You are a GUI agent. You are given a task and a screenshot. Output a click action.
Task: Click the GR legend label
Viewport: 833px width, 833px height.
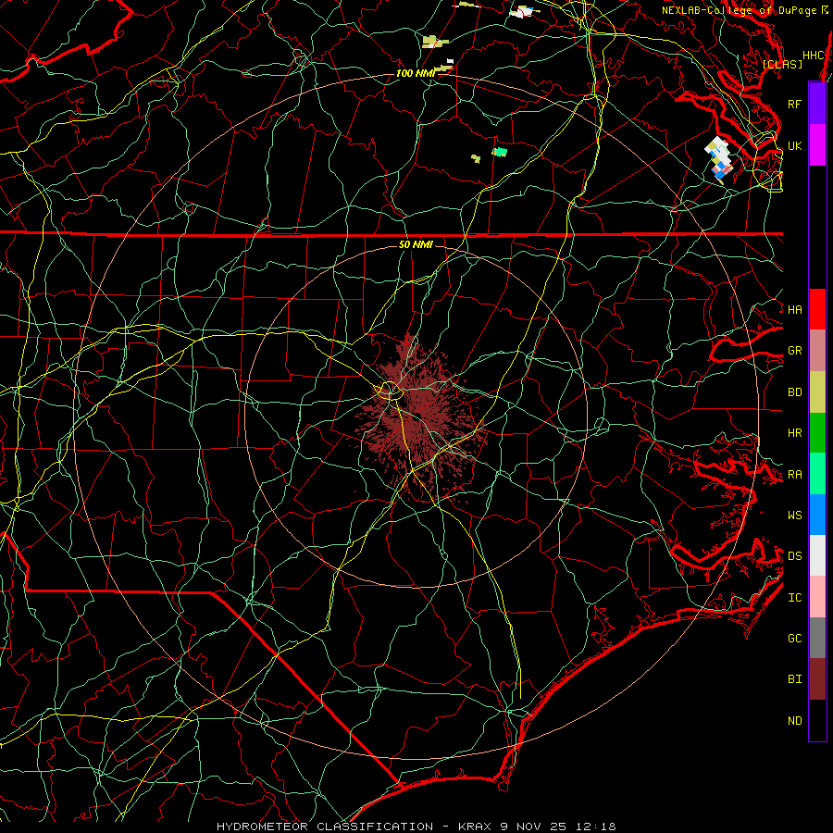coord(794,351)
